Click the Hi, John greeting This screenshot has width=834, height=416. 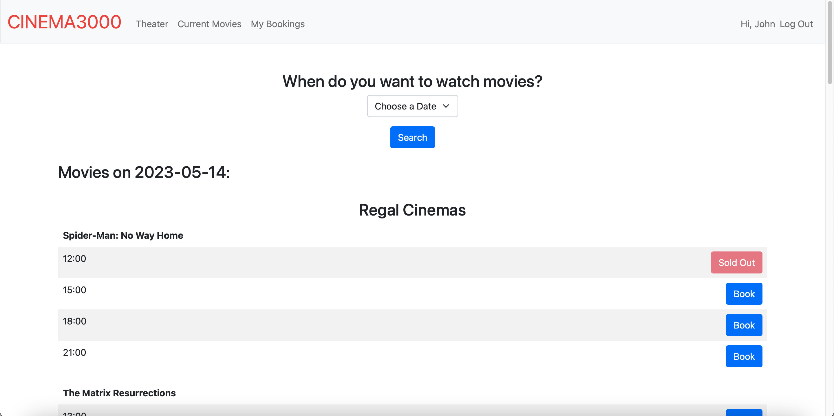point(757,24)
